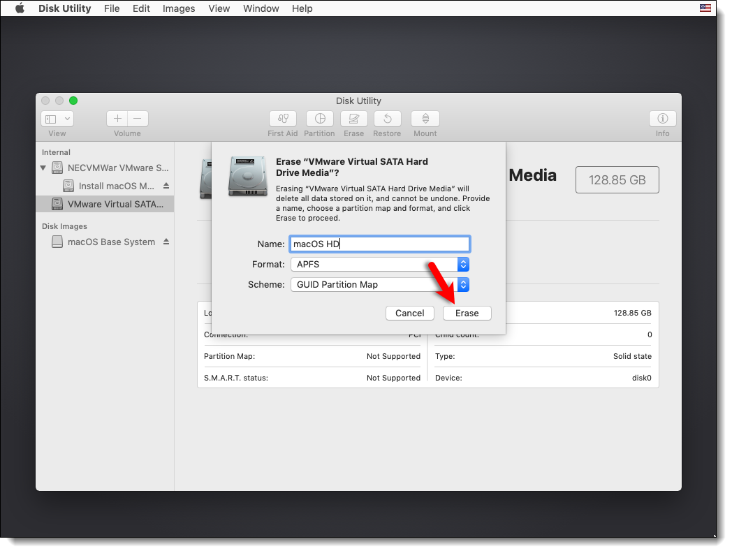Click the NECVMWar disk icon in sidebar

click(x=57, y=168)
